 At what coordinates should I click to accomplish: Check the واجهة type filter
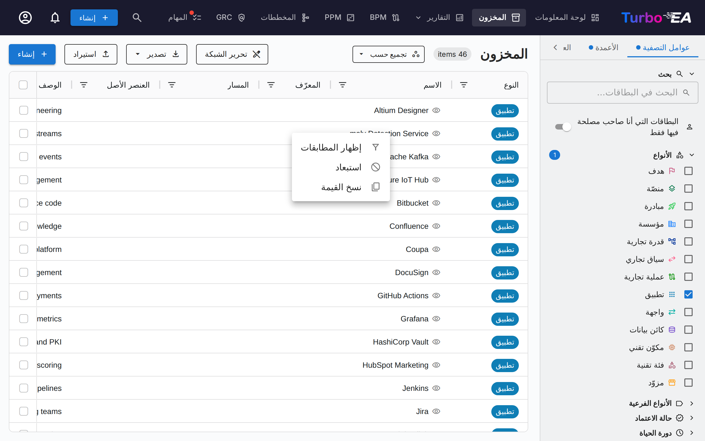click(688, 312)
